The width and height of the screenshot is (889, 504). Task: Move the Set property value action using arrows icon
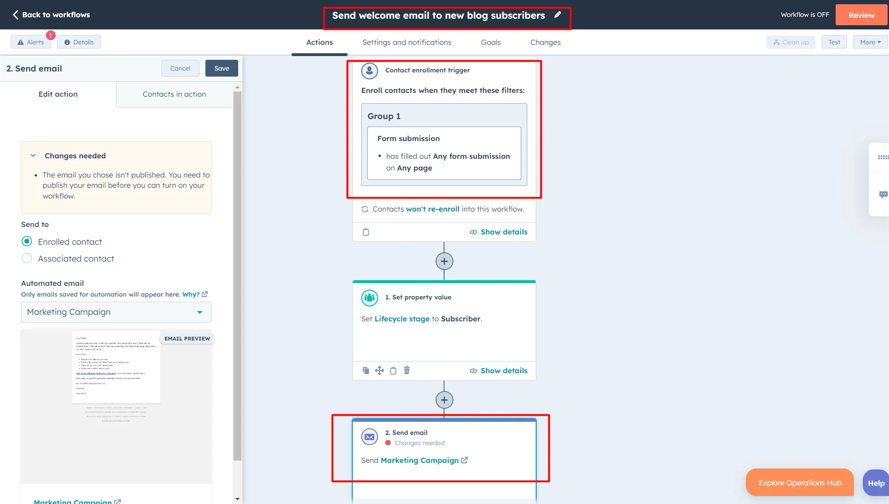379,370
